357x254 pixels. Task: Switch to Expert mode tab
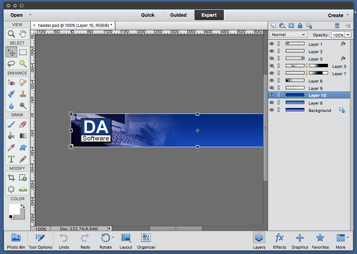209,15
